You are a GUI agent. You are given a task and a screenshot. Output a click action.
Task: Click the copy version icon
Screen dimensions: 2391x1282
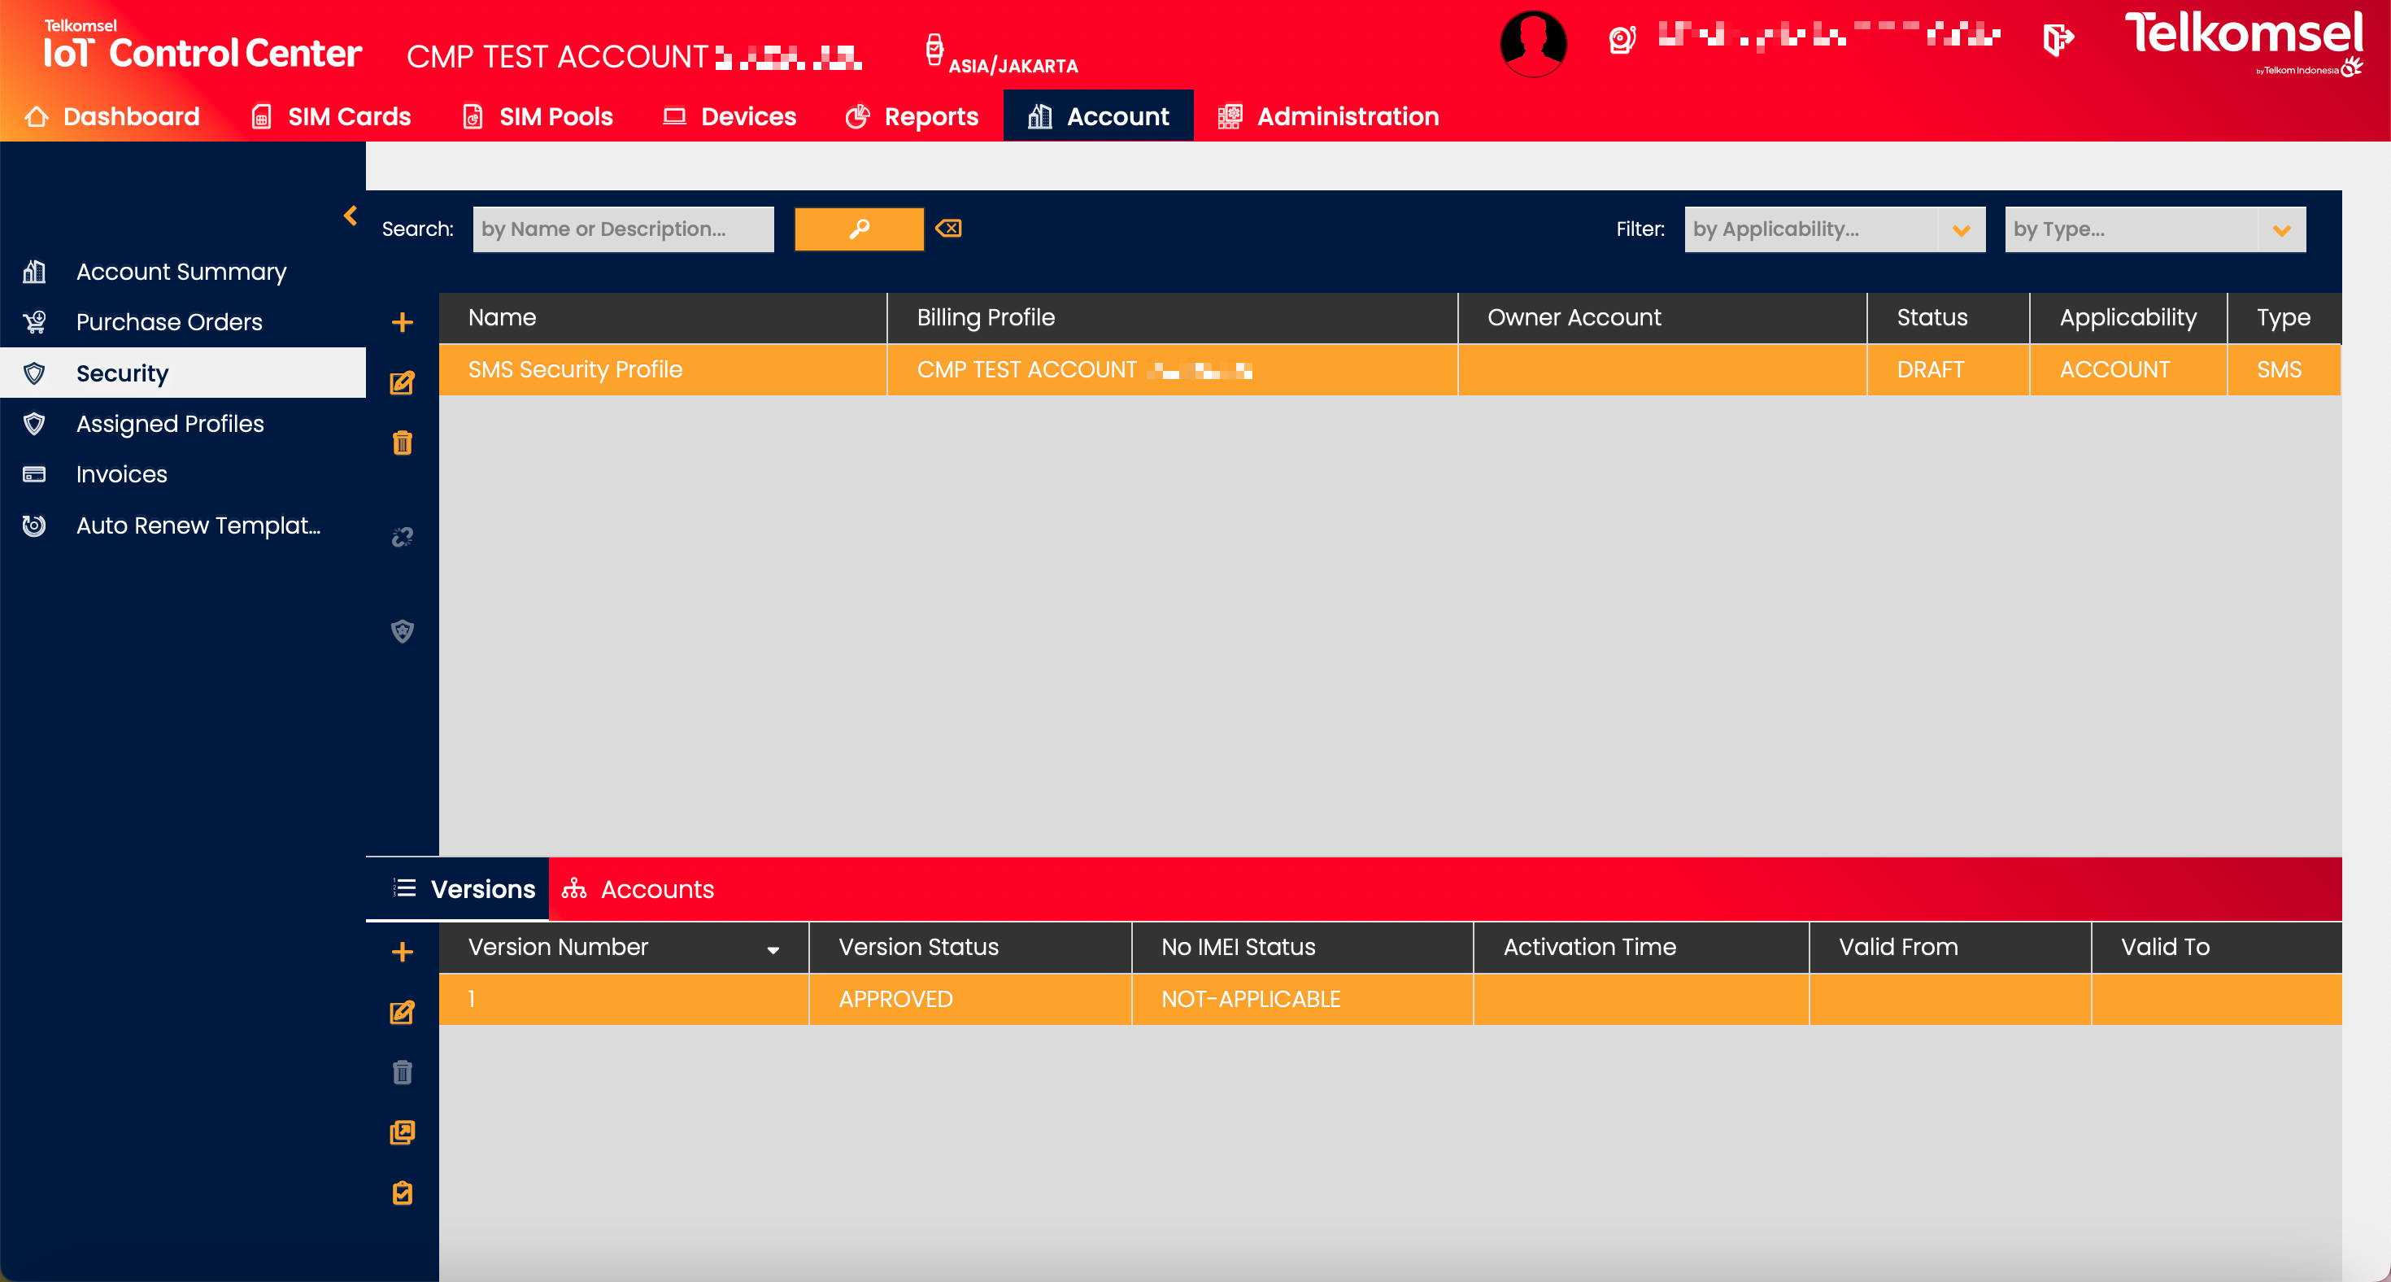click(x=402, y=1132)
